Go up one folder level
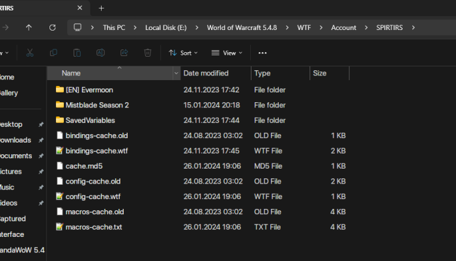Screen dimensions: 456x261 (x=29, y=28)
